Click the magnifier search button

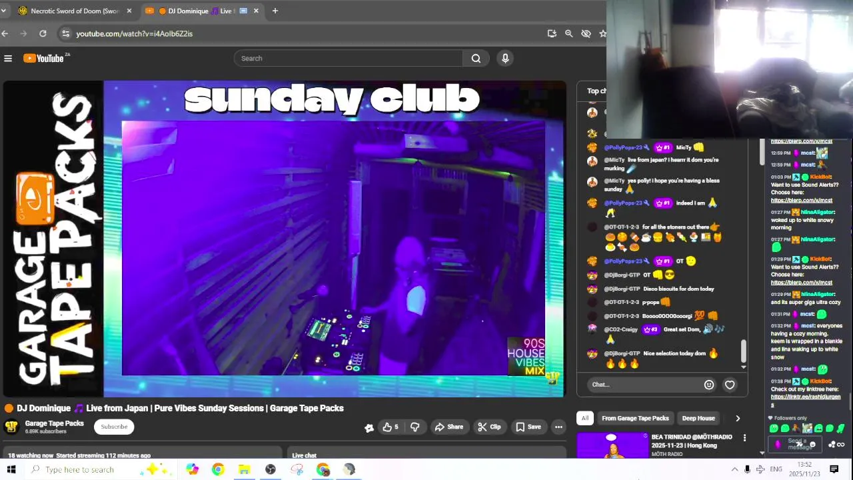(476, 59)
